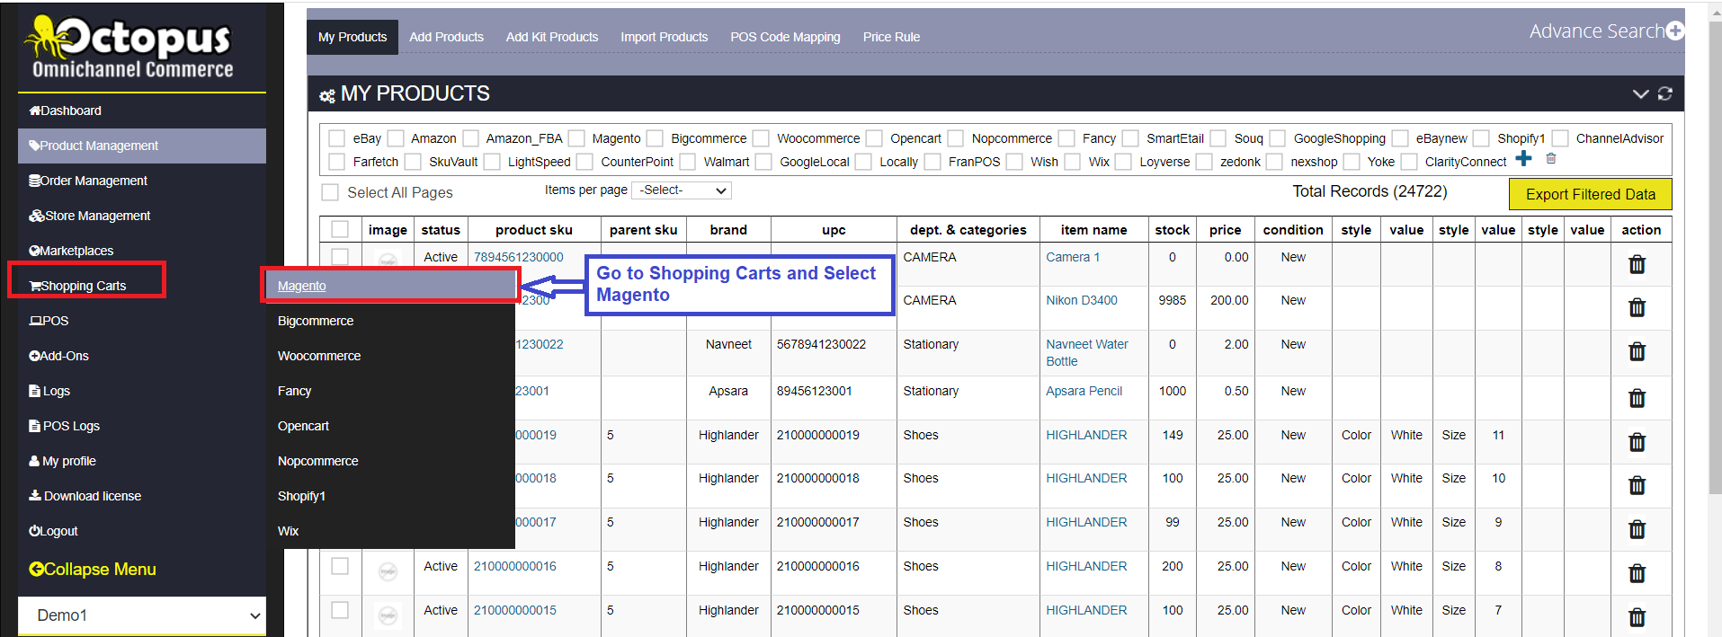Viewport: 1722px width, 637px height.
Task: Open Product Management in sidebar
Action: click(142, 146)
